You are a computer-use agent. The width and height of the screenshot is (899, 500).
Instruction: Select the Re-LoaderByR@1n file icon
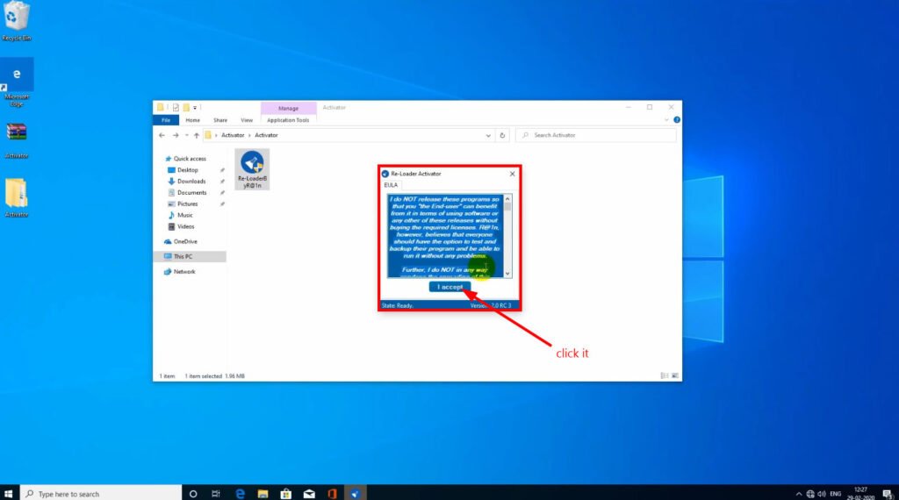coord(252,169)
